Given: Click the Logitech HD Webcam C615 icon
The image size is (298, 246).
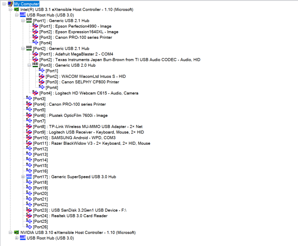Looking at the screenshot, I should pos(35,93).
